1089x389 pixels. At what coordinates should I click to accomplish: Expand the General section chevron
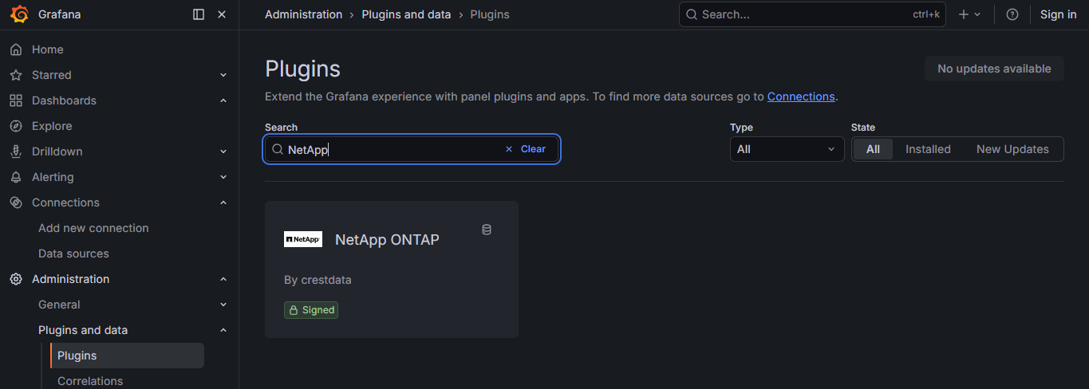click(x=223, y=305)
